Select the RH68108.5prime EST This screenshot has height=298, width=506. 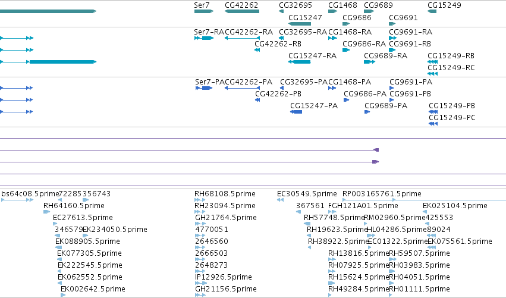(x=200, y=200)
